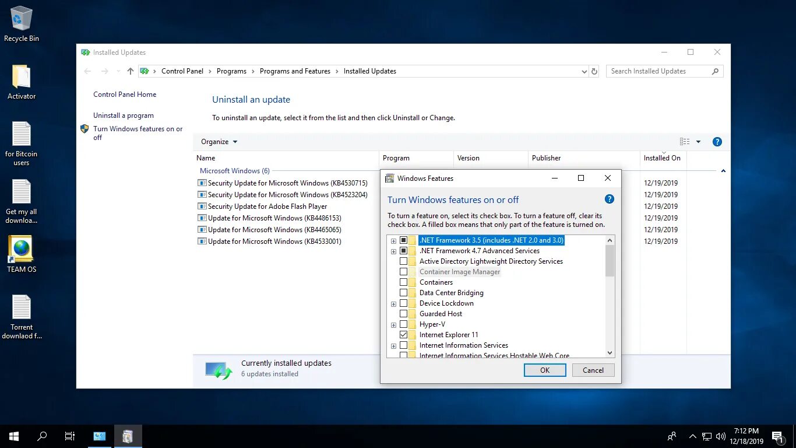Select Update for Microsoft Windows (KB4533001)
Image resolution: width=796 pixels, height=448 pixels.
(x=274, y=242)
